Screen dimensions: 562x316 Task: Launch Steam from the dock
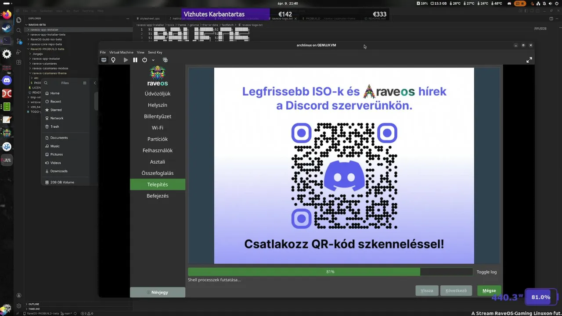[7, 28]
